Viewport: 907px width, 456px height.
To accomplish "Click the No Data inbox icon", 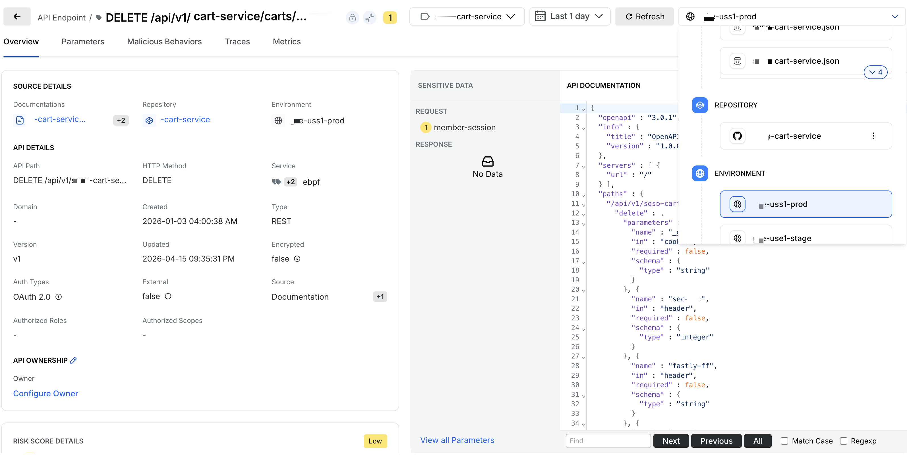I will (x=488, y=162).
